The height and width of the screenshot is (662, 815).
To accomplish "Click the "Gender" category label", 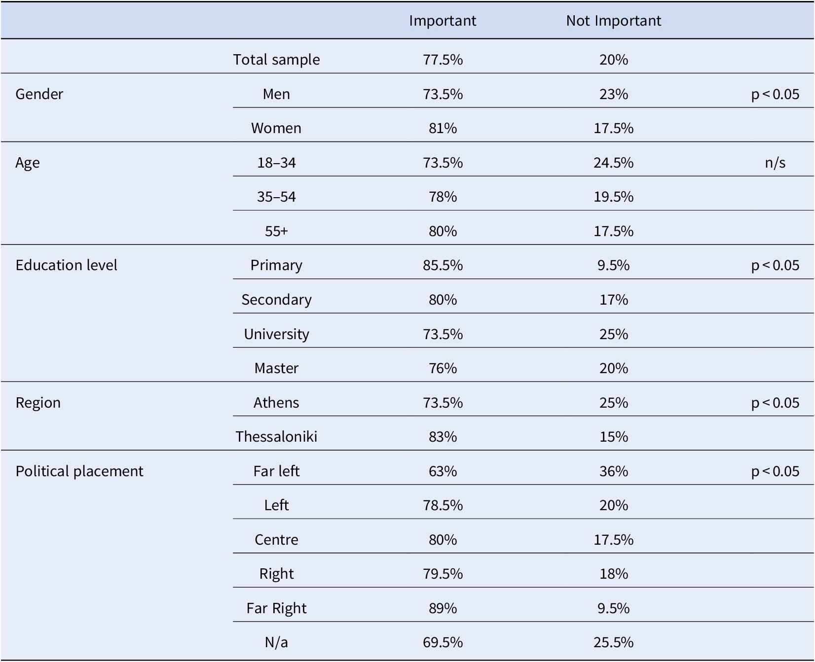I will [x=39, y=94].
